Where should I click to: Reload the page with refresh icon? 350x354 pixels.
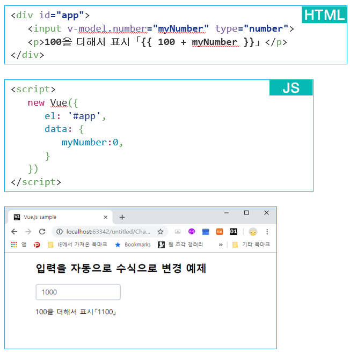(x=42, y=232)
